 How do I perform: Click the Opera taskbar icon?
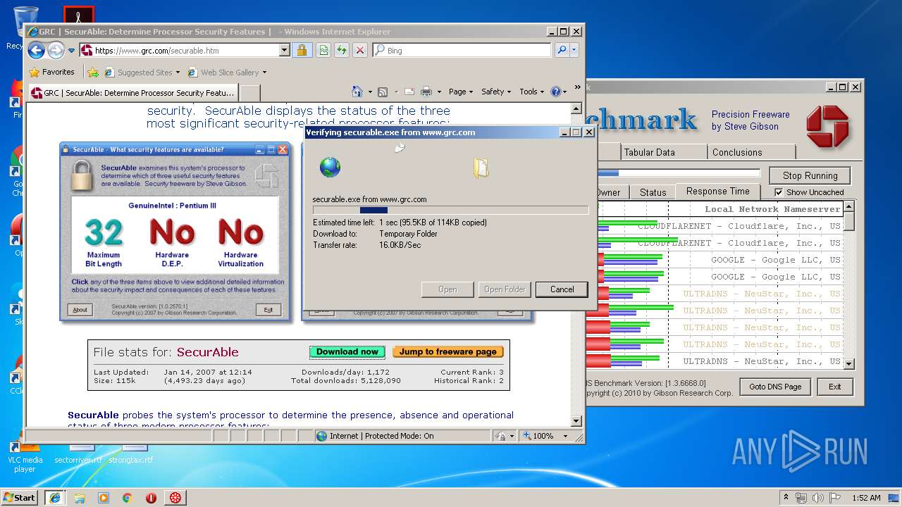click(151, 498)
